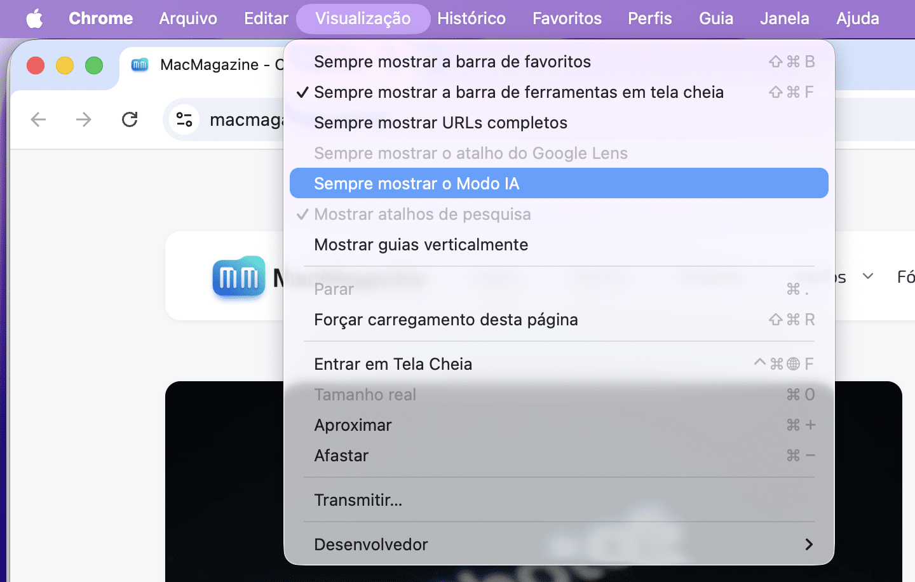Viewport: 915px width, 582px height.
Task: Open the Apple menu
Action: coord(35,18)
